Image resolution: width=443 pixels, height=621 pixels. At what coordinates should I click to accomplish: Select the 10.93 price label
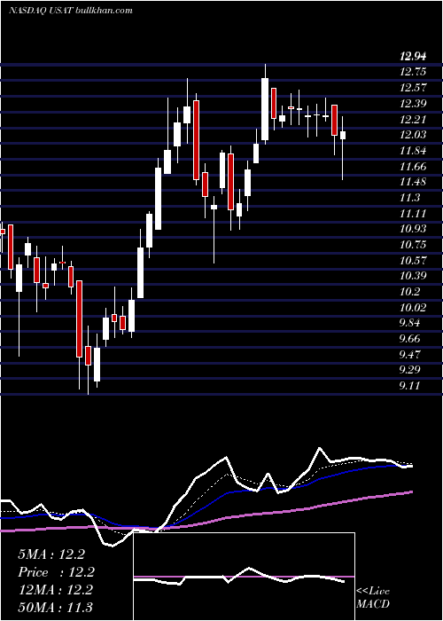point(413,229)
